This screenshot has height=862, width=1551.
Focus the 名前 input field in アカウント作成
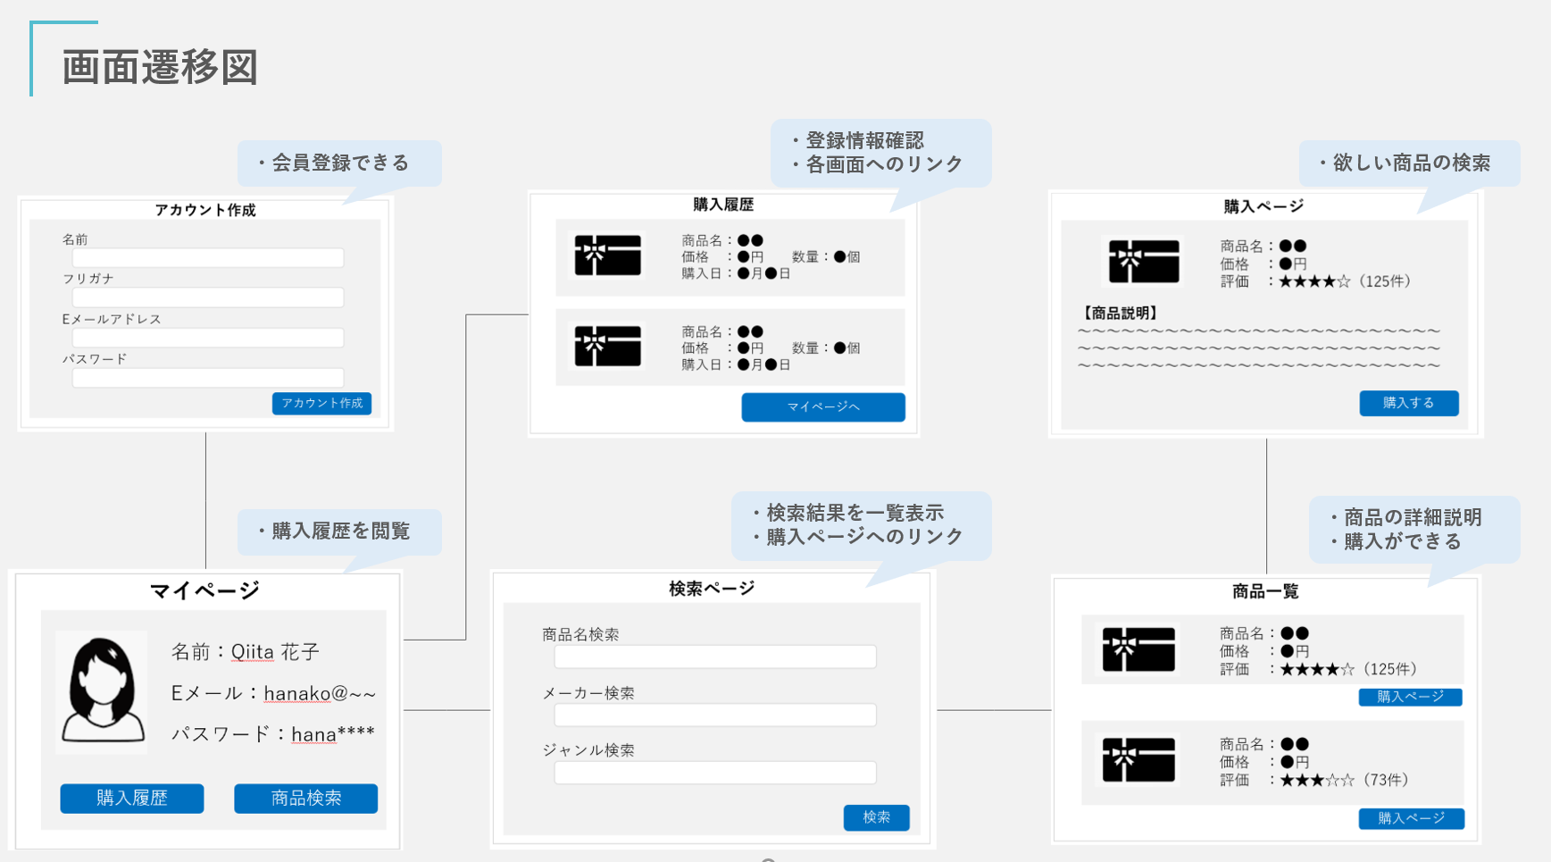(x=208, y=258)
